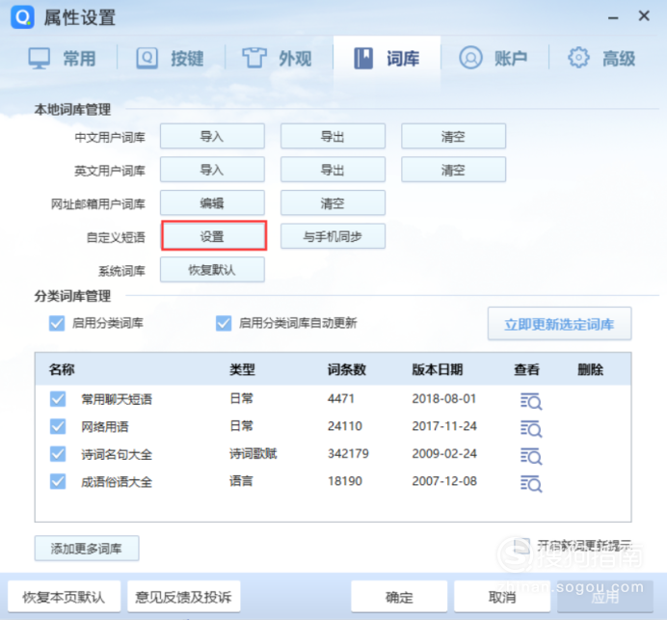Uncheck 常用聊天短语 dictionary

click(x=58, y=399)
